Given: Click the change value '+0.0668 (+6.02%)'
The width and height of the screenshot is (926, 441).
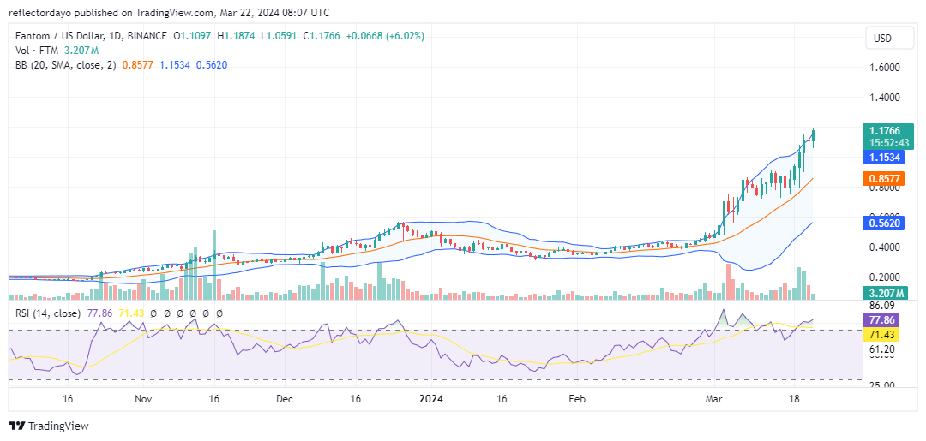Looking at the screenshot, I should point(384,36).
